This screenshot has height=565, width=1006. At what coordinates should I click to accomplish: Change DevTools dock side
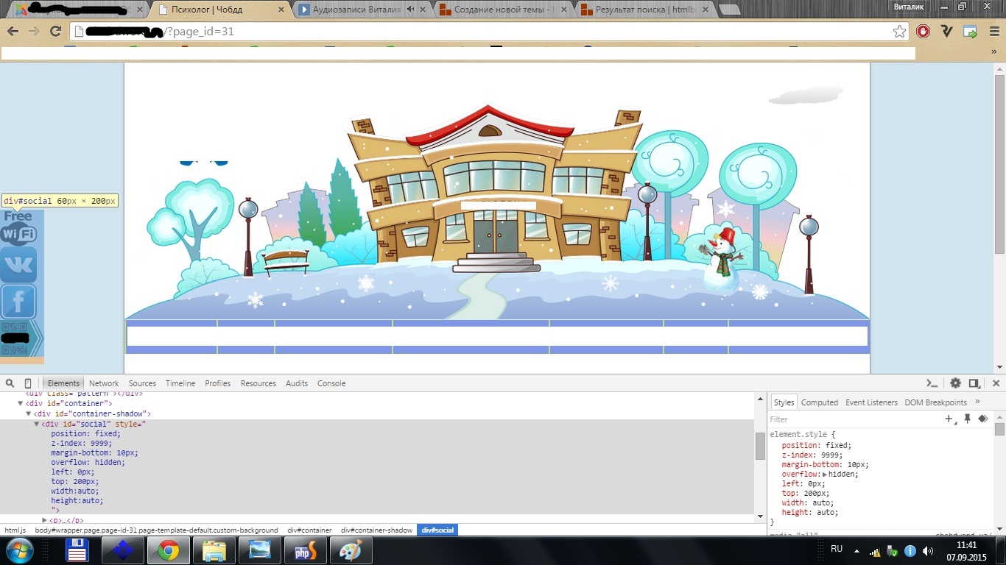(974, 383)
